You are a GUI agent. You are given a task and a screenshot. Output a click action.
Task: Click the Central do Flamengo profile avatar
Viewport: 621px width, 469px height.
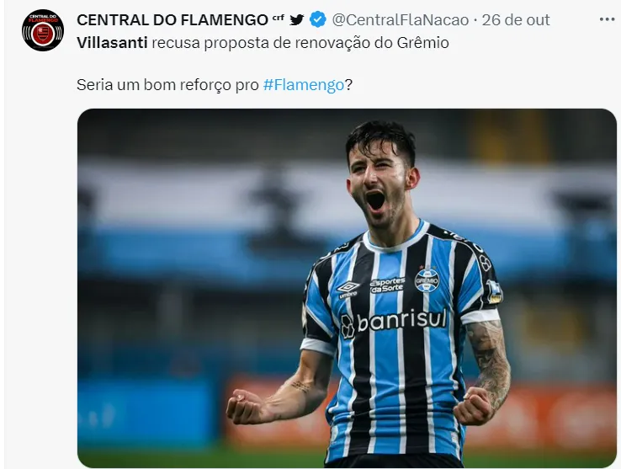[43, 30]
